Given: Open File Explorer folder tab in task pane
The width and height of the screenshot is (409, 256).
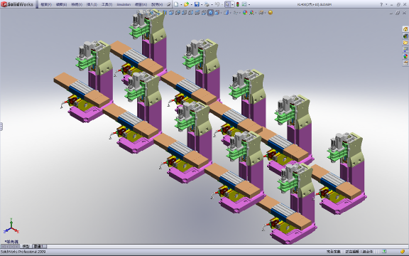Looking at the screenshot, I should click(x=405, y=43).
